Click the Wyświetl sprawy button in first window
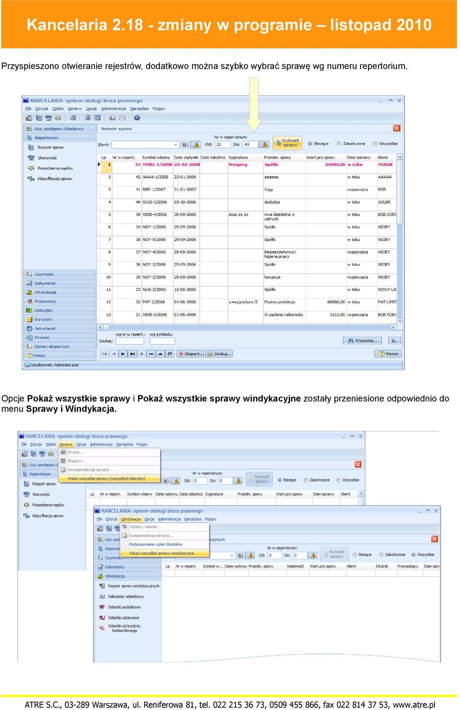This screenshot has height=710, width=460. (x=287, y=143)
